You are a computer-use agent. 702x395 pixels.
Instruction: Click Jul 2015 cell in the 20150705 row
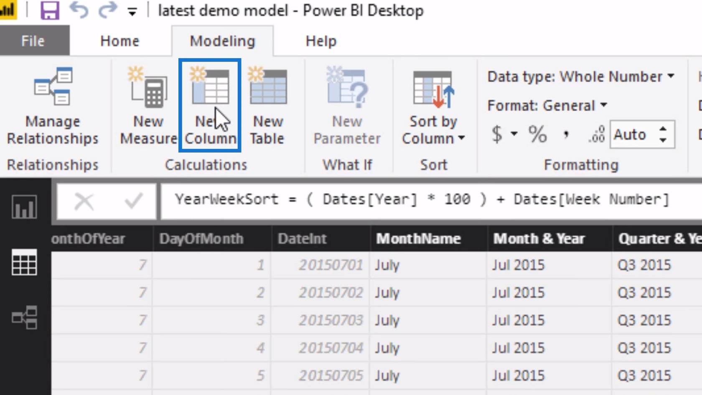pyautogui.click(x=549, y=375)
